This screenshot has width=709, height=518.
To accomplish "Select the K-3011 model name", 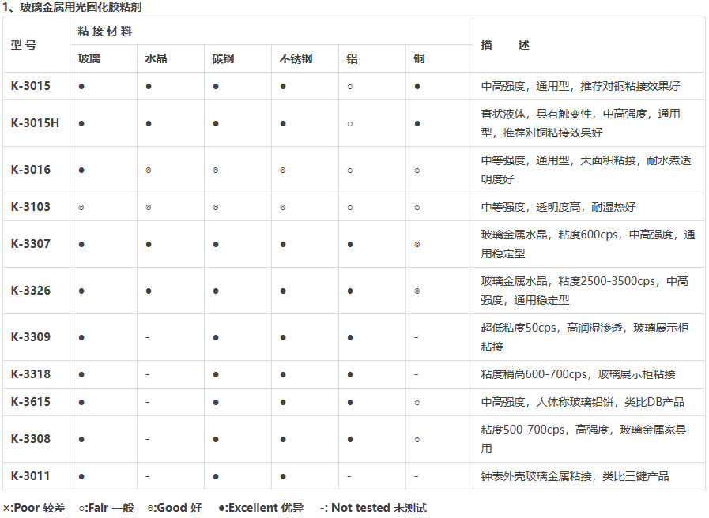I will (x=30, y=475).
